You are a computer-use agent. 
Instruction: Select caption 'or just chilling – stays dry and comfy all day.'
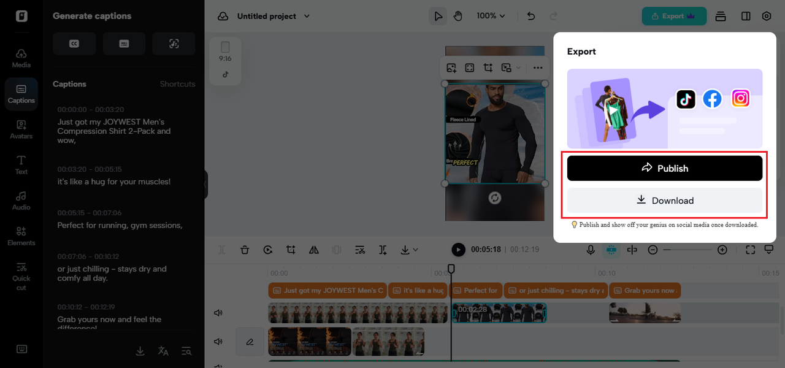pyautogui.click(x=112, y=274)
